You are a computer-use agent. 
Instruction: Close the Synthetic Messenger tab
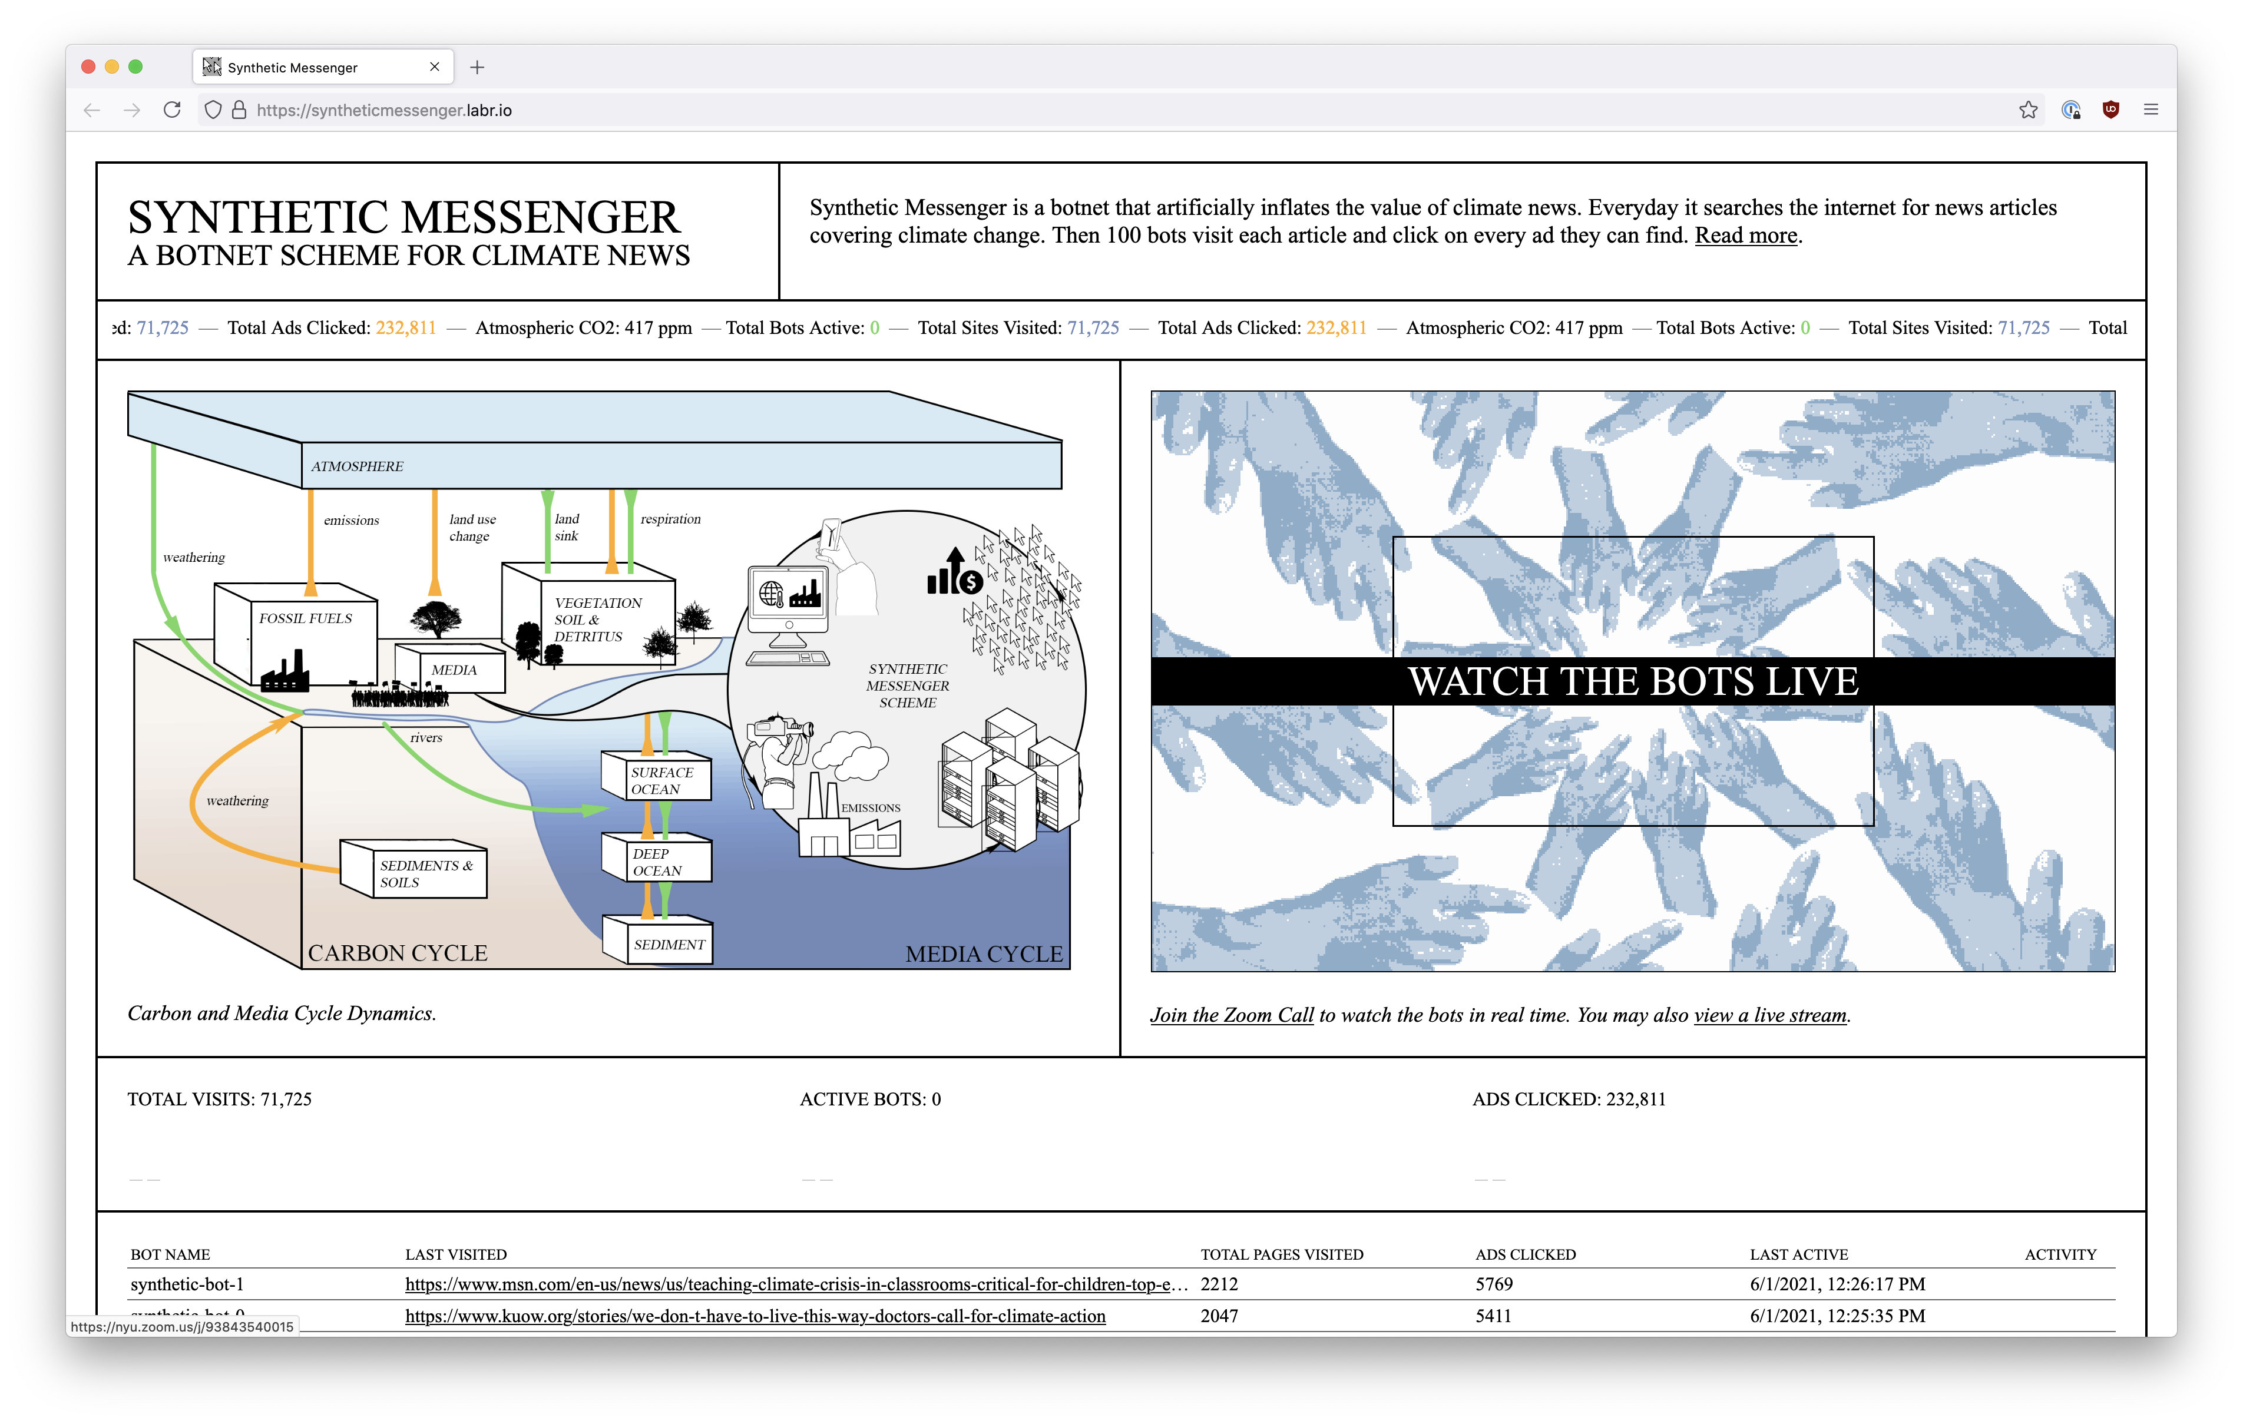click(x=434, y=67)
